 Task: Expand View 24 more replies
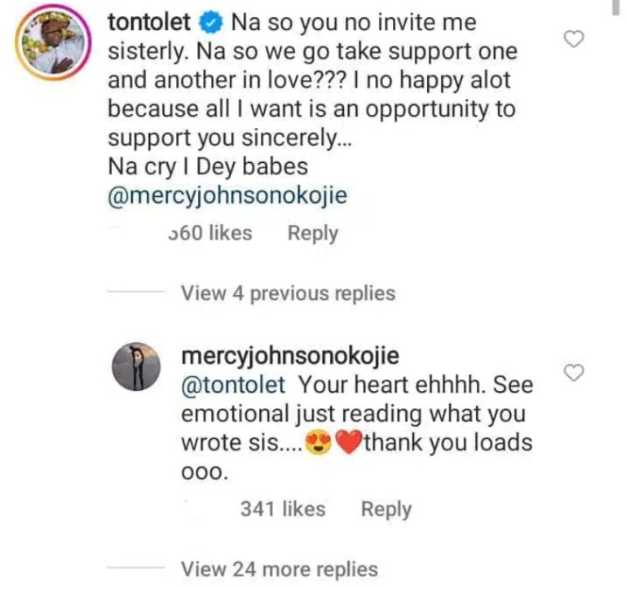[279, 569]
